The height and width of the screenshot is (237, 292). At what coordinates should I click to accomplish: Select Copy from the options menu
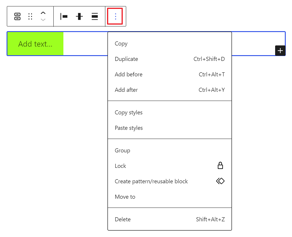[121, 43]
